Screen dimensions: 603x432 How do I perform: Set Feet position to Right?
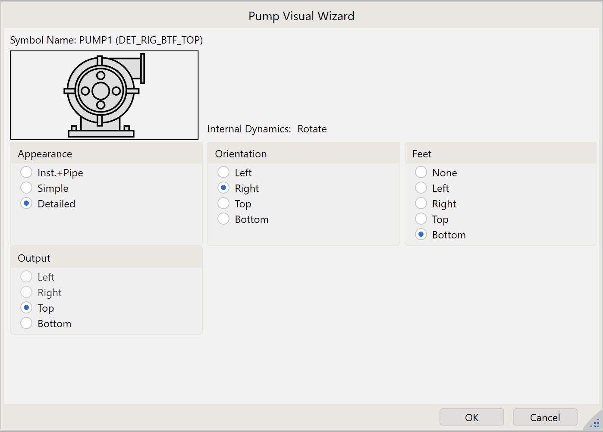tap(421, 203)
